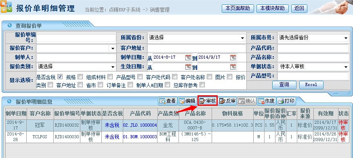This screenshot has width=353, height=158.
Task: Expand the 所属省份 province dropdown
Action: (x=197, y=38)
